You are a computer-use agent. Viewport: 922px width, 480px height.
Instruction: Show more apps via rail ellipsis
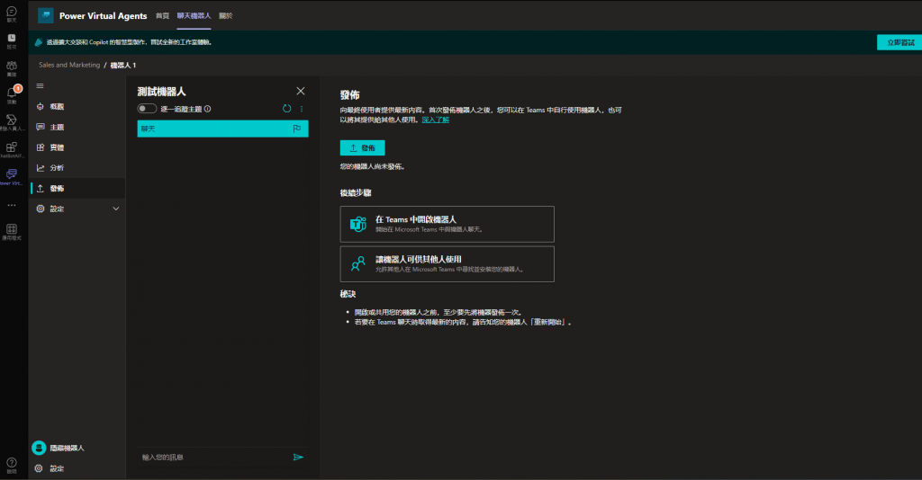tap(11, 205)
